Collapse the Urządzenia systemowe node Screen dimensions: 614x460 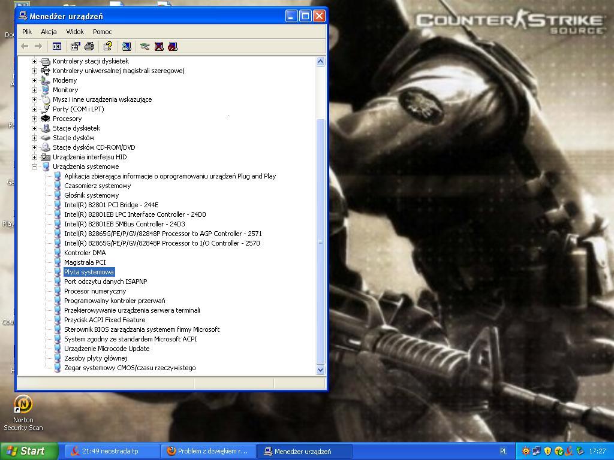click(x=34, y=167)
